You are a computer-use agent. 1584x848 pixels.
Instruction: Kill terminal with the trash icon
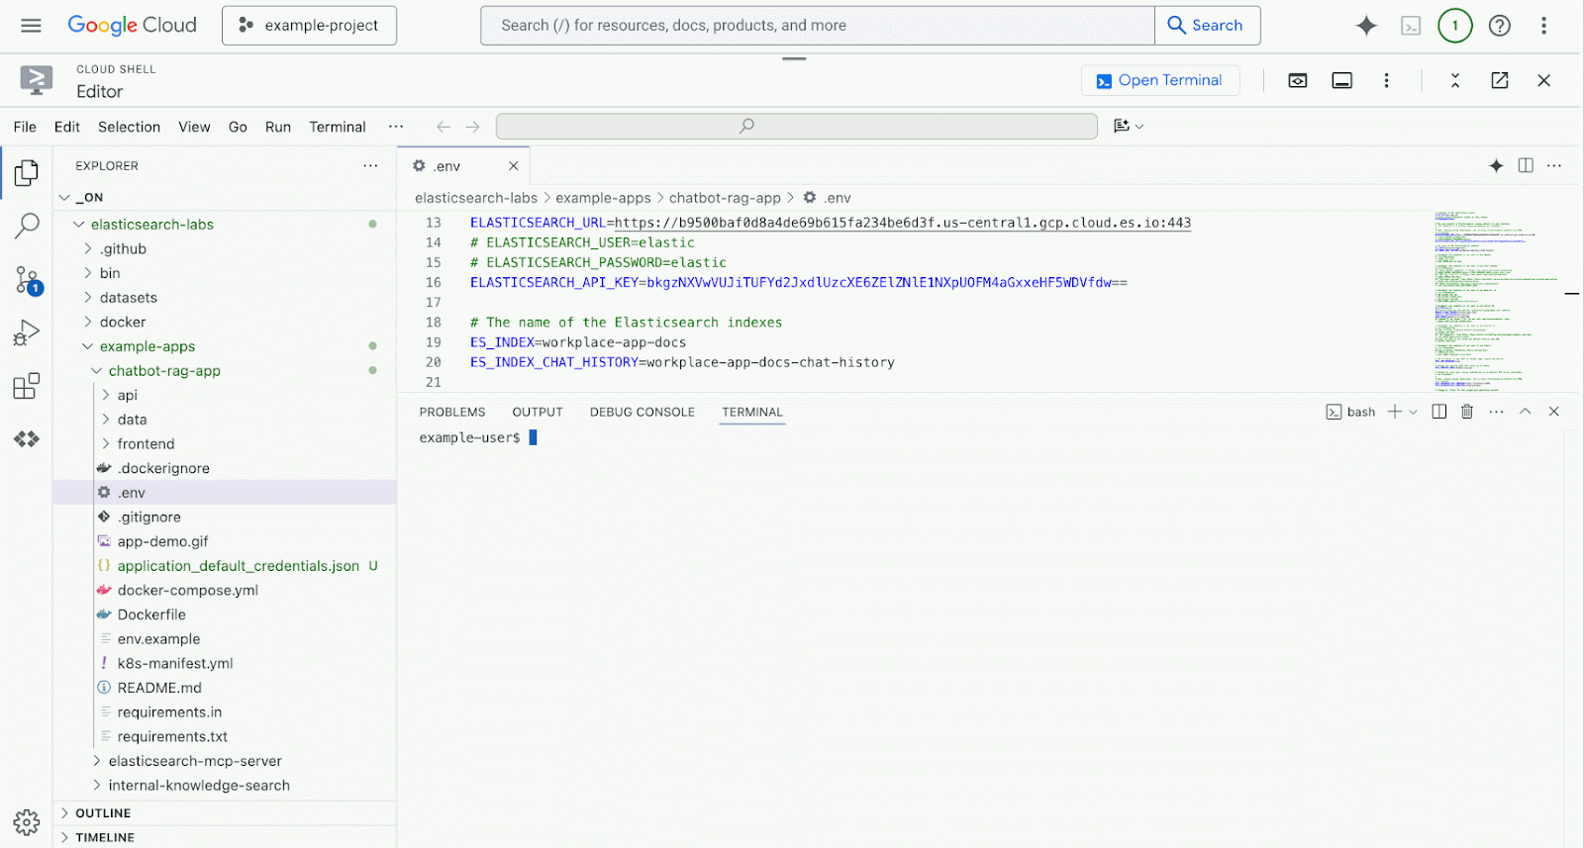click(x=1467, y=412)
